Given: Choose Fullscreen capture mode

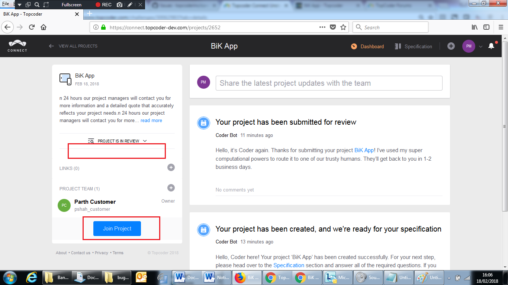Looking at the screenshot, I should [x=72, y=5].
